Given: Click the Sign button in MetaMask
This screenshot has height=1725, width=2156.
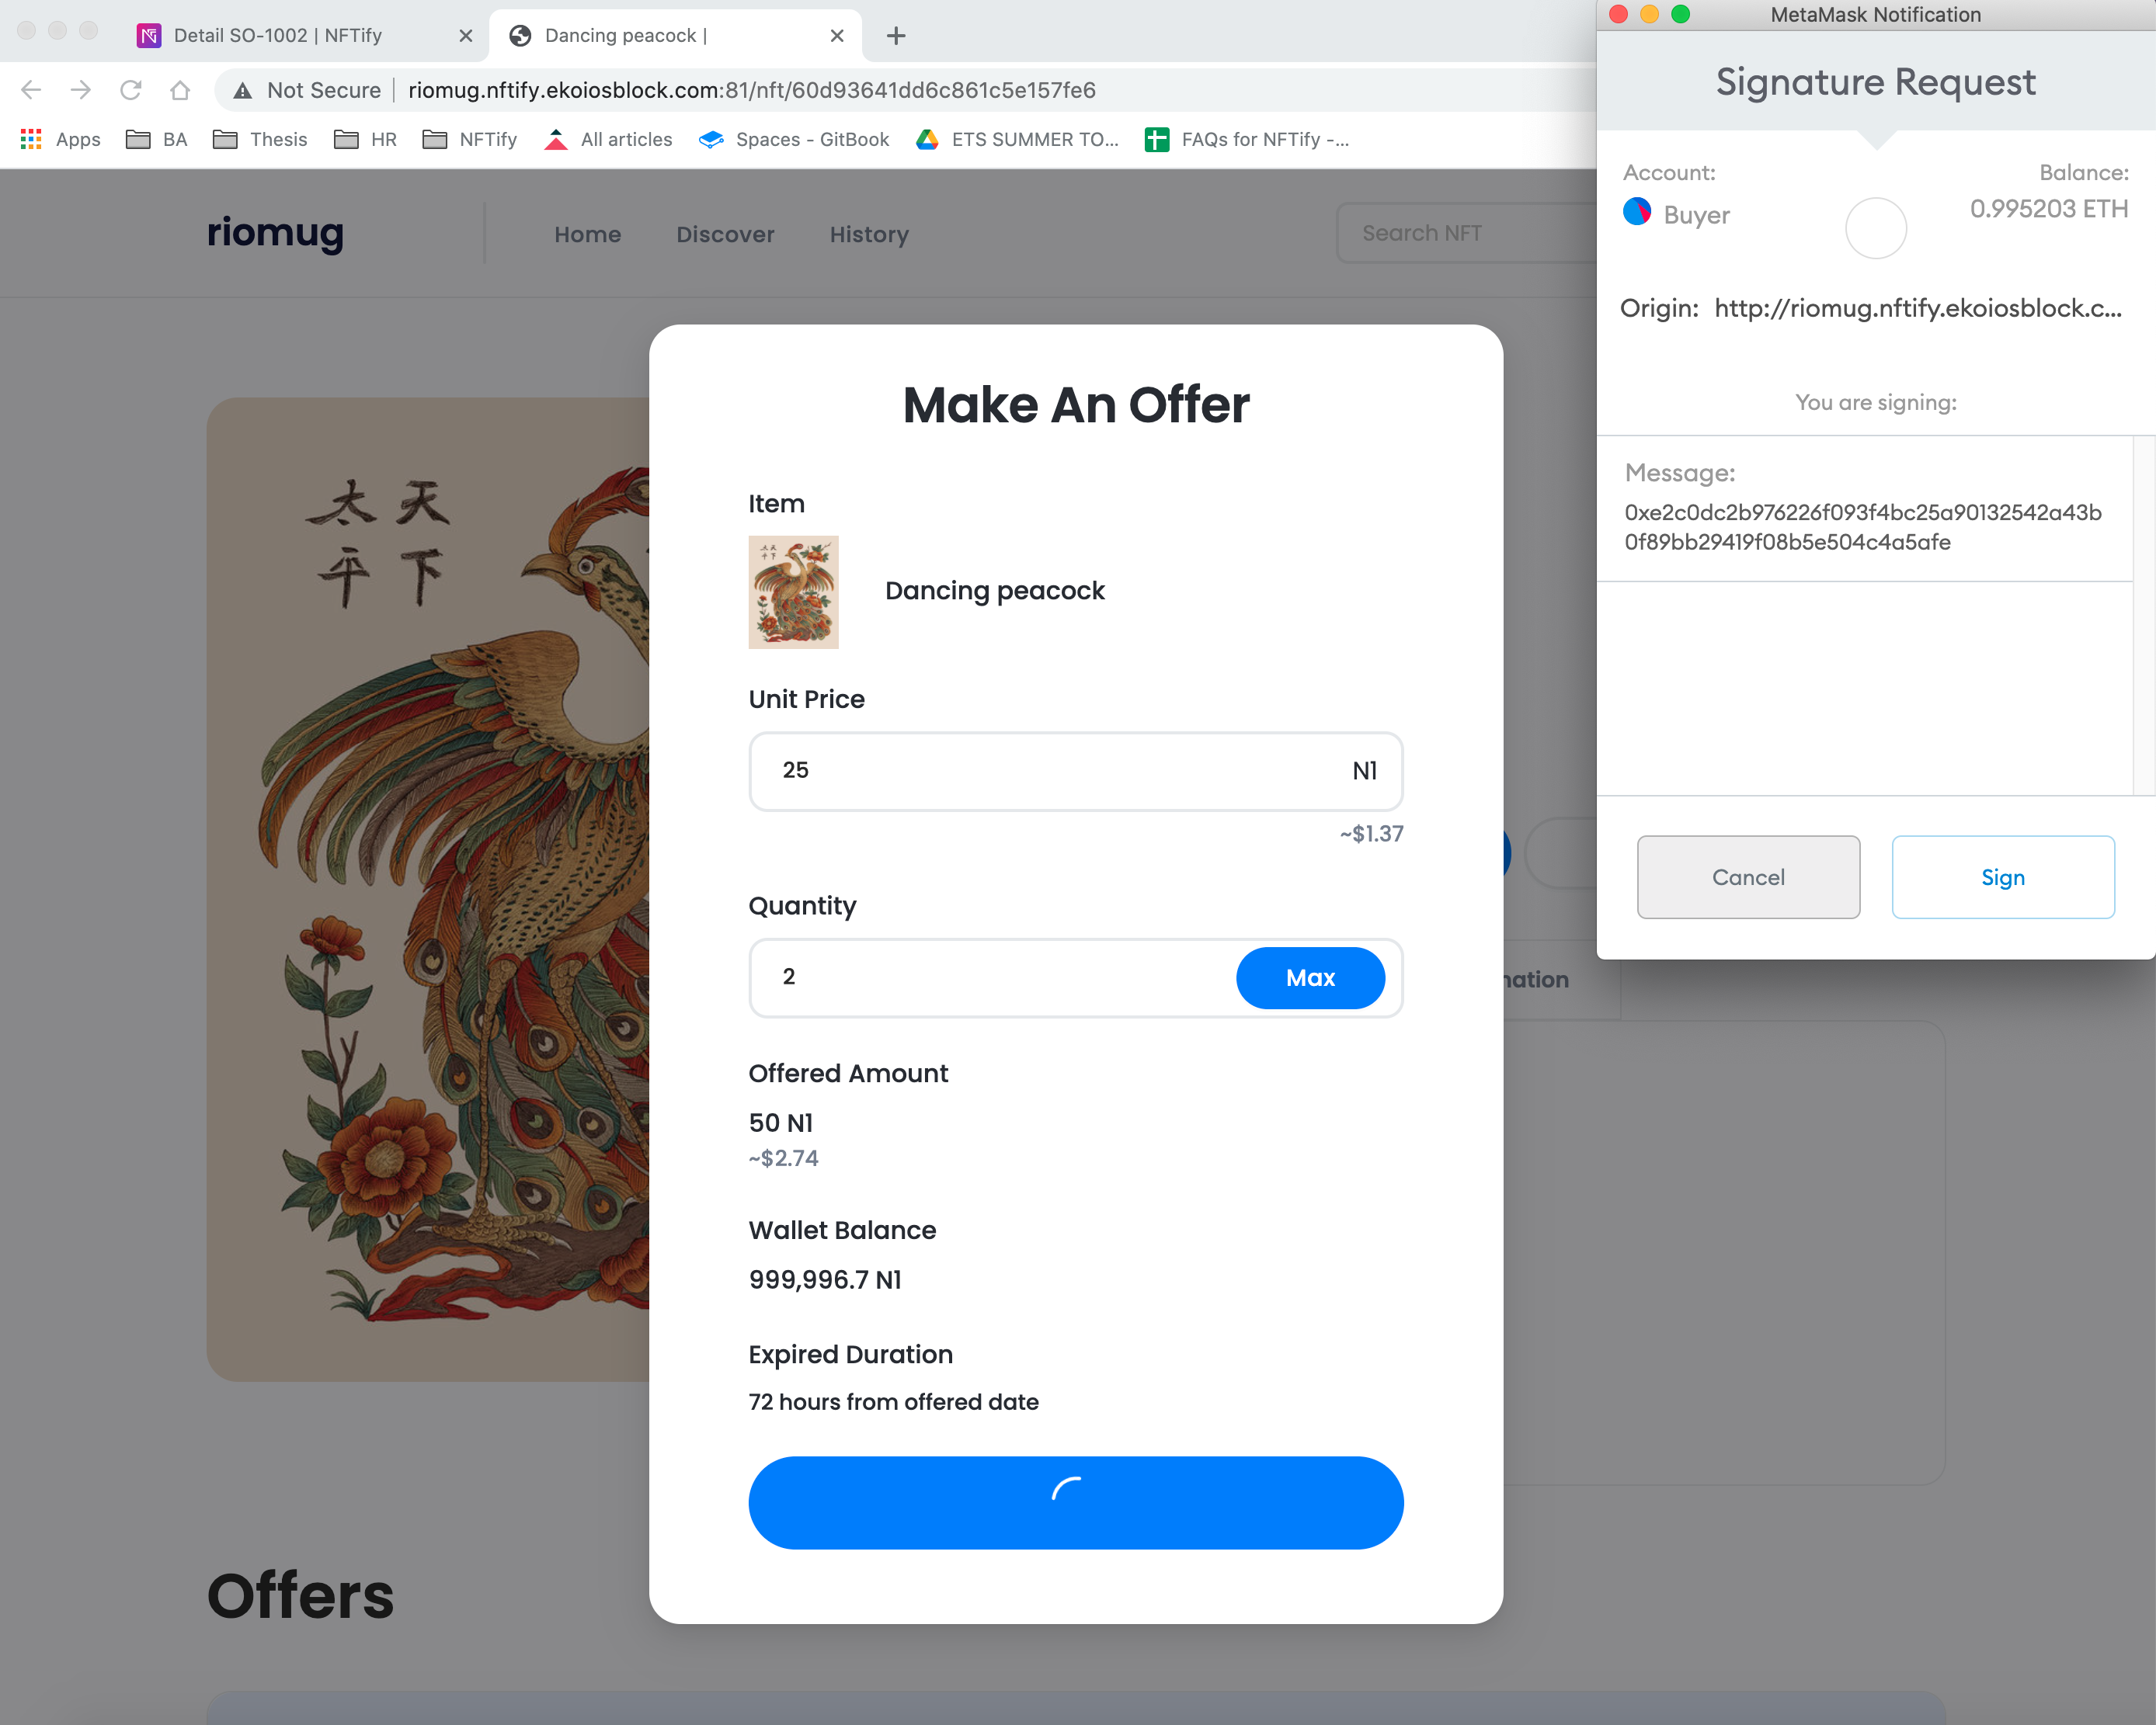Looking at the screenshot, I should tap(2003, 876).
